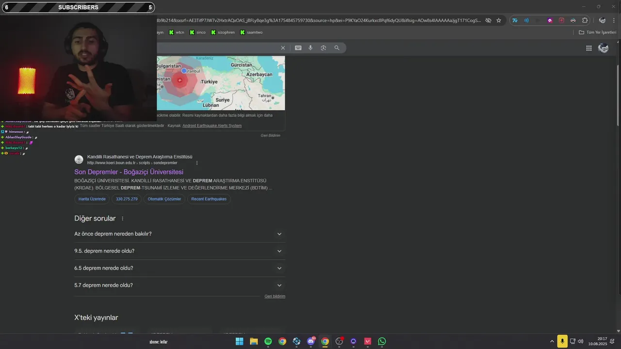Image resolution: width=621 pixels, height=349 pixels.
Task: Click the magnifier search button
Action: 337,48
